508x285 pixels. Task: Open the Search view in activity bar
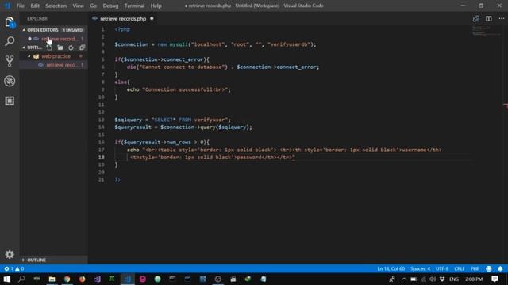point(10,41)
